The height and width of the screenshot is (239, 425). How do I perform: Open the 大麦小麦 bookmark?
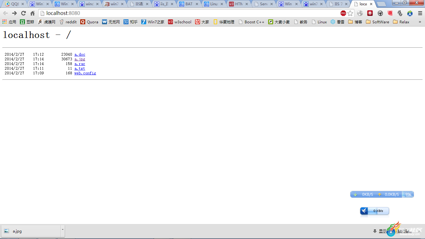tap(279, 22)
